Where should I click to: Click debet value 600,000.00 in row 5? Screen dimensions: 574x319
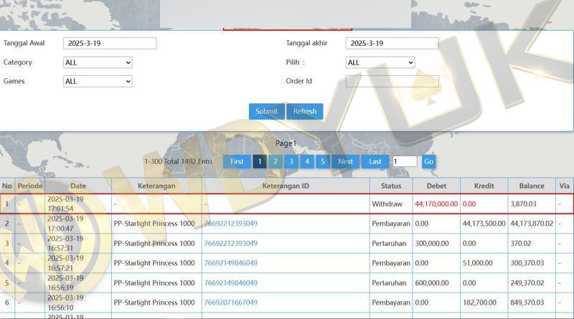click(x=432, y=282)
